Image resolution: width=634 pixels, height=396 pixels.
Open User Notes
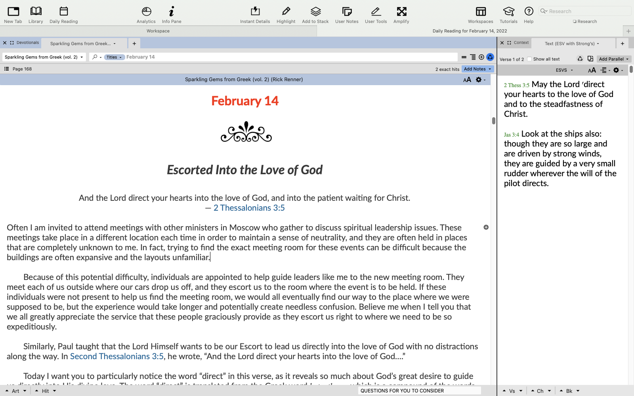point(347,15)
